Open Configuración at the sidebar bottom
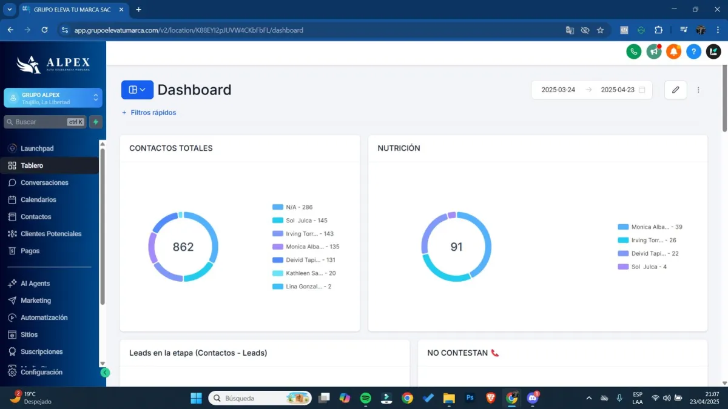Image resolution: width=728 pixels, height=409 pixels. pyautogui.click(x=41, y=372)
